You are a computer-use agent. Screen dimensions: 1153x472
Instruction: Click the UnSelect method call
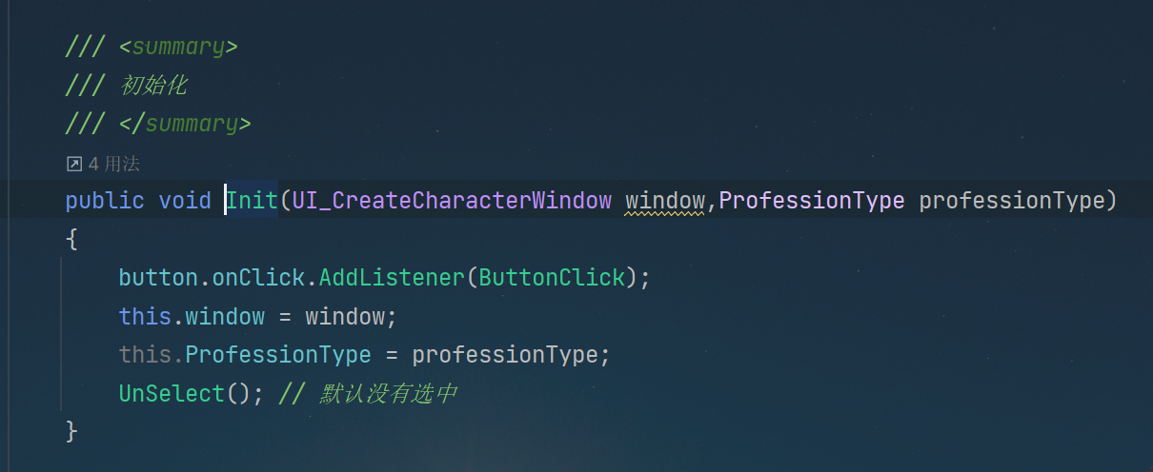click(172, 393)
